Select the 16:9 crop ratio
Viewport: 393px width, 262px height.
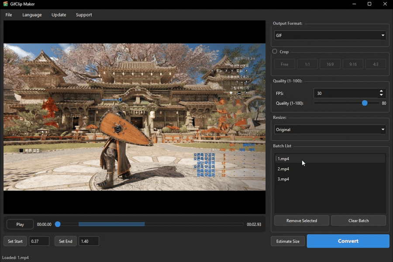tap(330, 64)
